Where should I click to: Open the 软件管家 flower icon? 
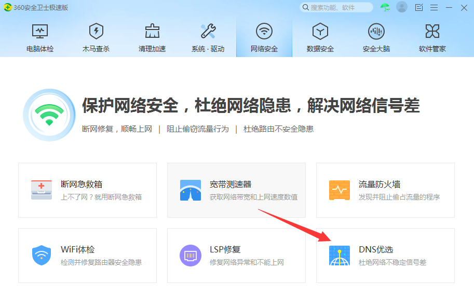(x=432, y=31)
